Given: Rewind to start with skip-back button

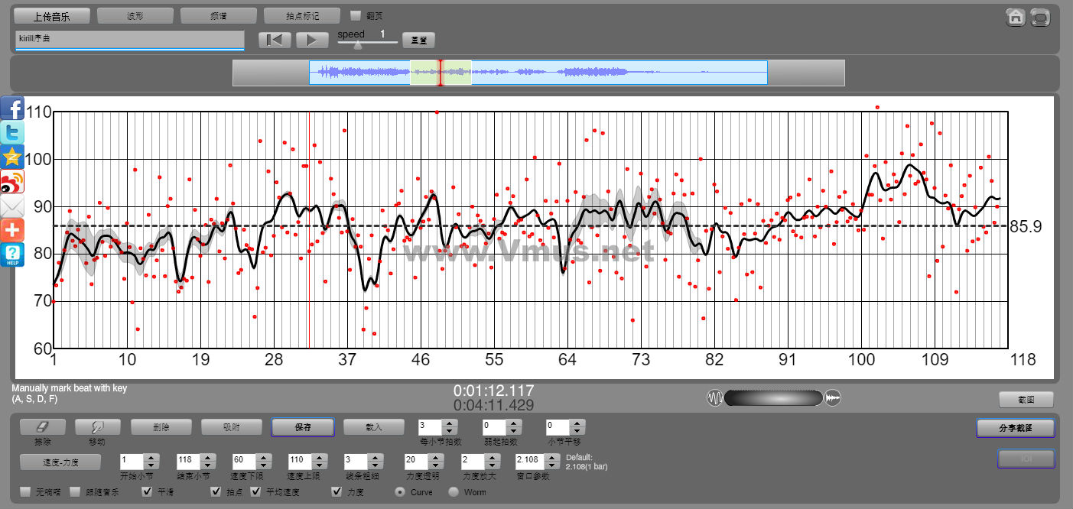Looking at the screenshot, I should (x=275, y=40).
